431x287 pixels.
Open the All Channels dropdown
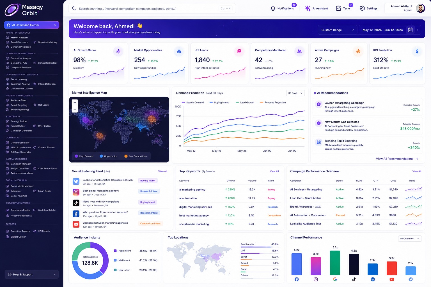(x=410, y=239)
